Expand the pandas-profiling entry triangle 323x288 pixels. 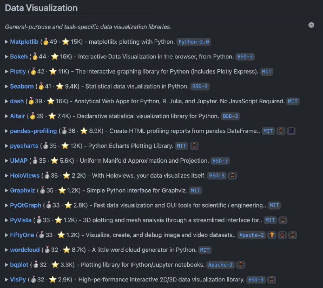6,131
